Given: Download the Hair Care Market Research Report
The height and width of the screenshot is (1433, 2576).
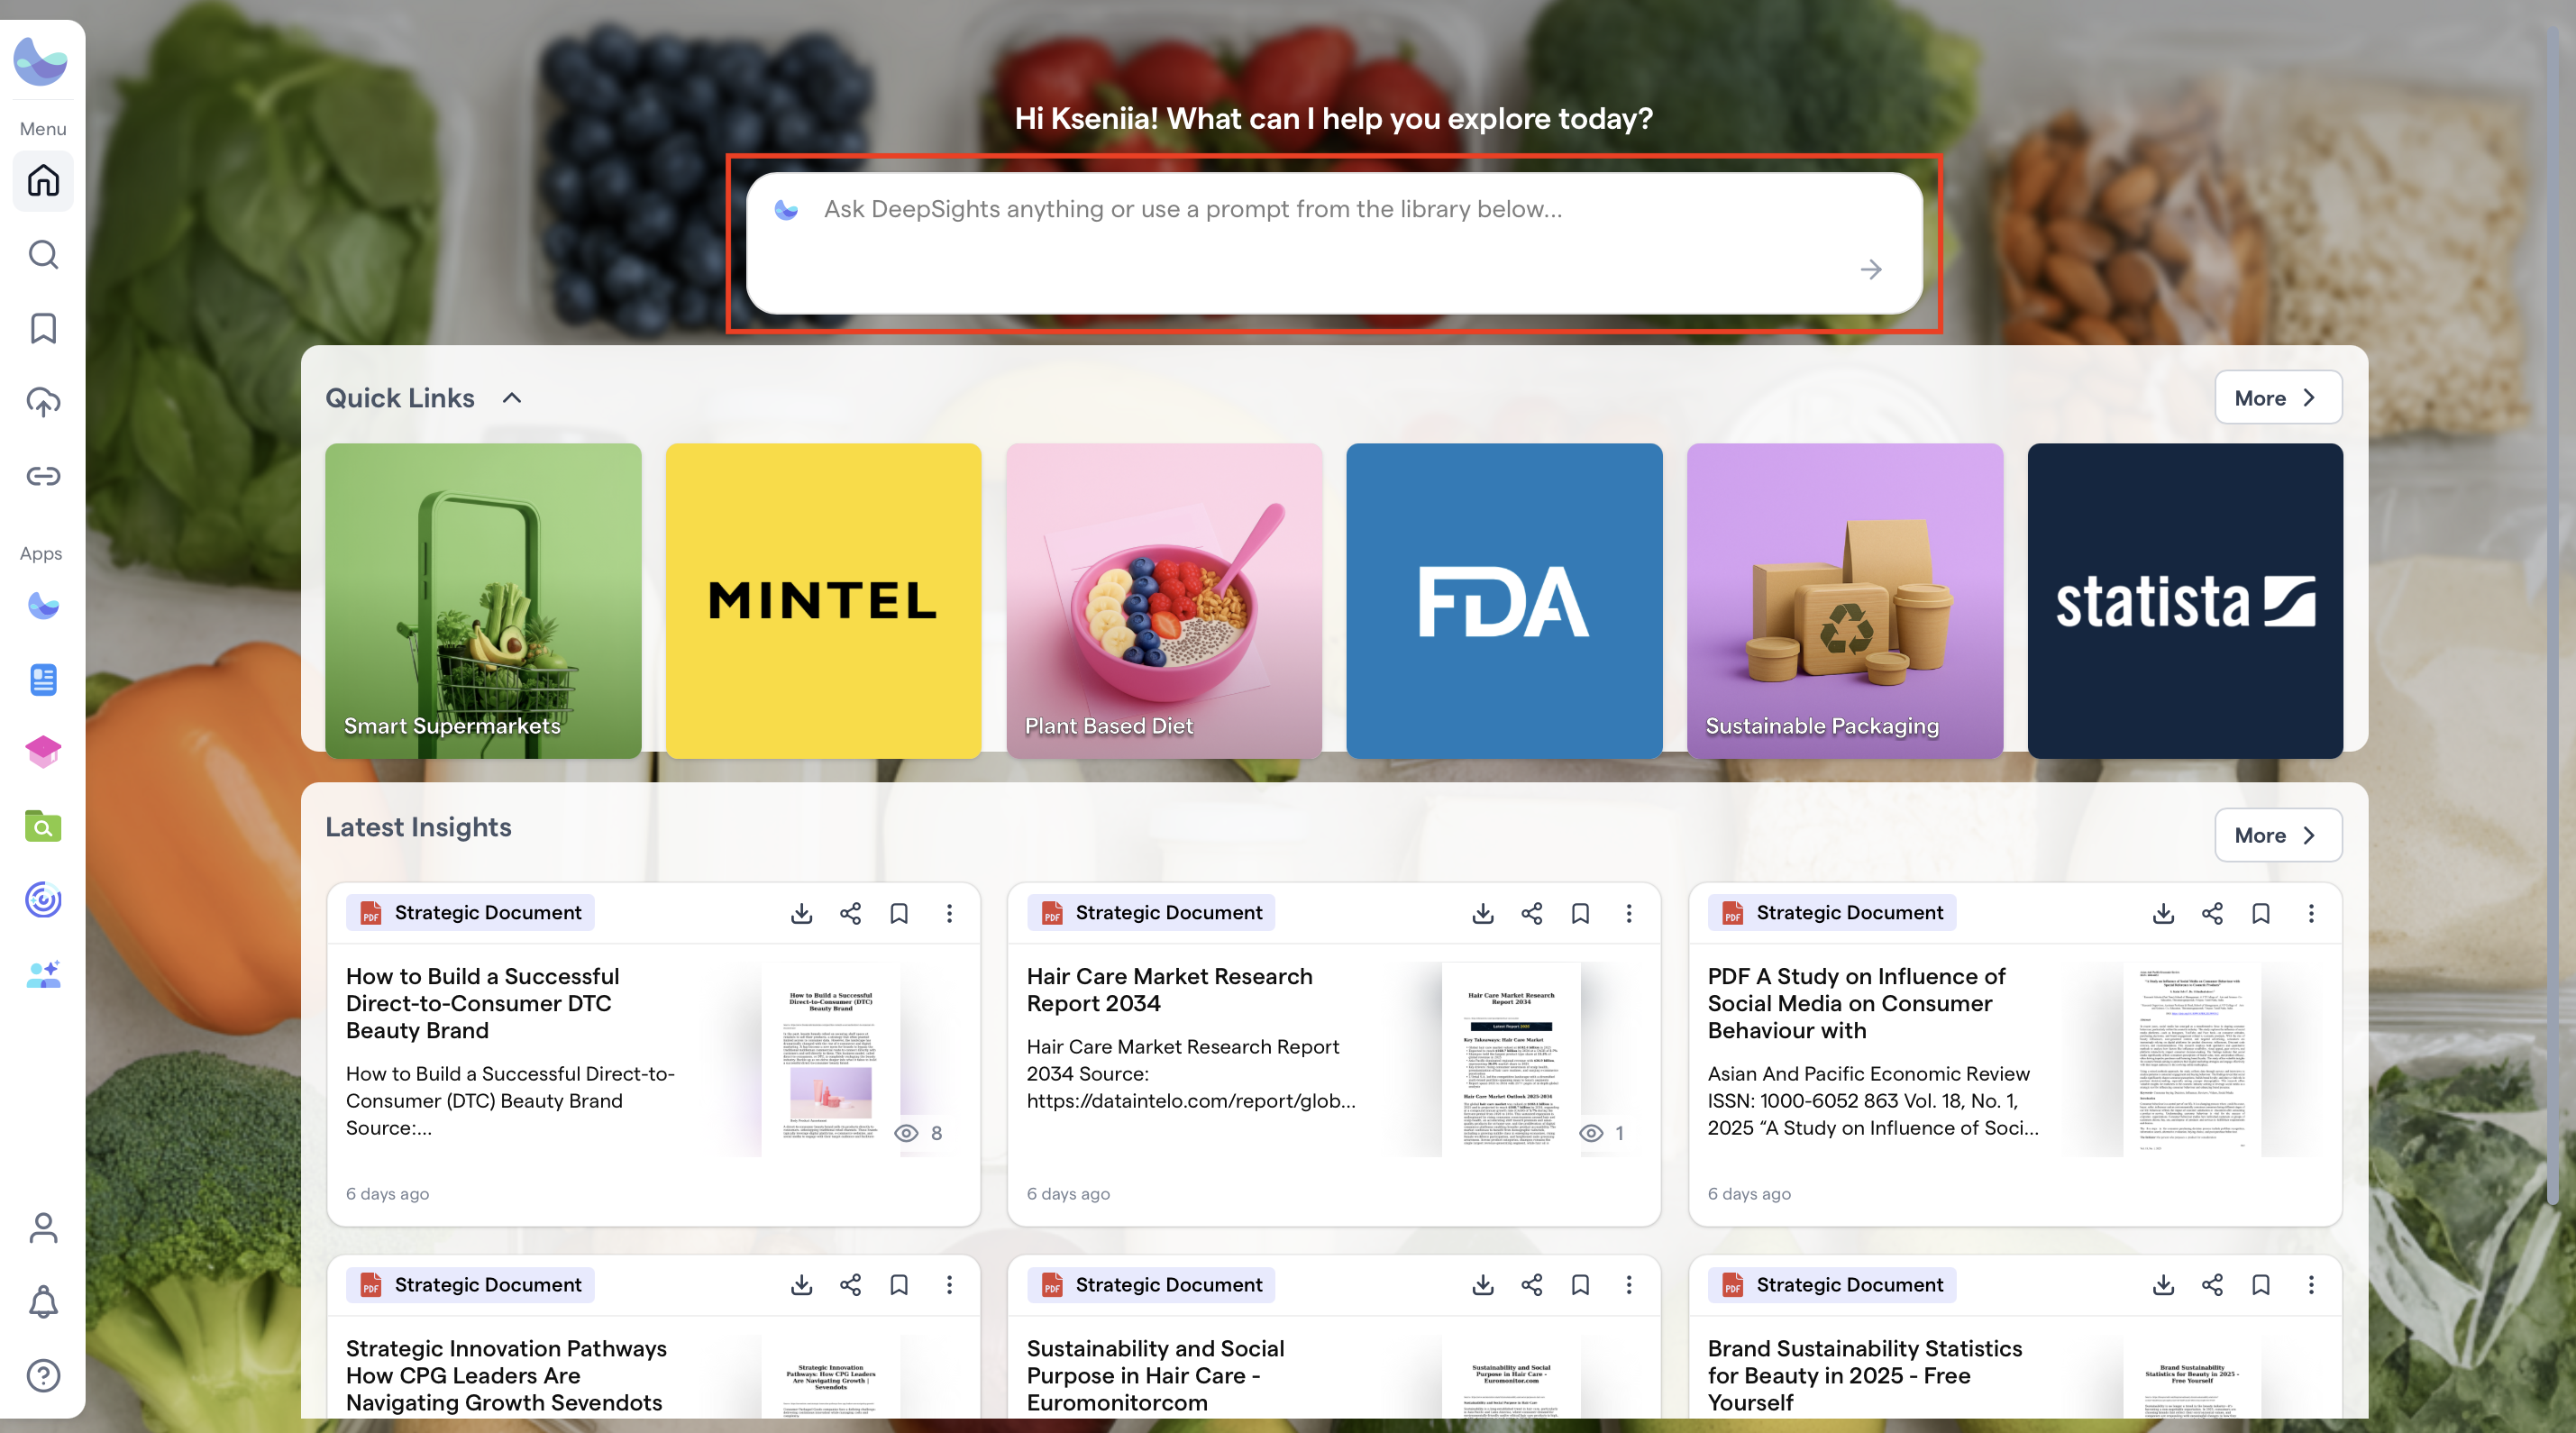Looking at the screenshot, I should 1483,913.
